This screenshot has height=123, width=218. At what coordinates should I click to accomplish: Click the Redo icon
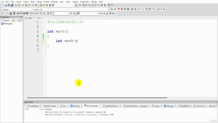(19, 5)
